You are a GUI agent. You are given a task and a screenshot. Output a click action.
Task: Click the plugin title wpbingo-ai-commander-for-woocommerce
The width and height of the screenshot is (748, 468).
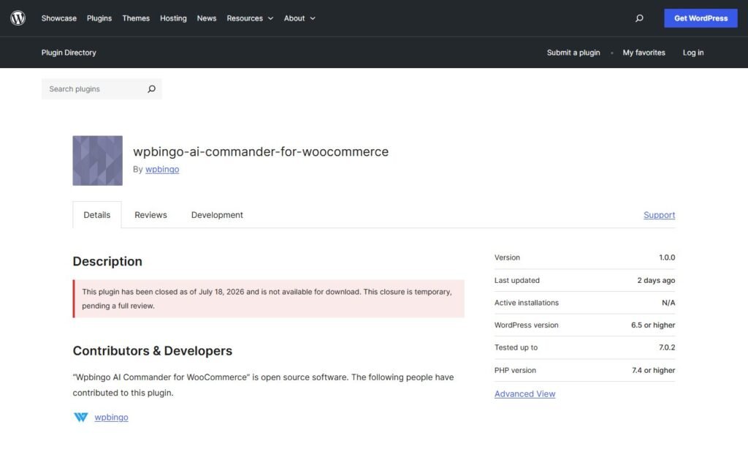click(261, 151)
